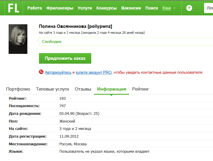Expand the Еще dropdown menu
The height and width of the screenshot is (161, 213).
click(167, 8)
